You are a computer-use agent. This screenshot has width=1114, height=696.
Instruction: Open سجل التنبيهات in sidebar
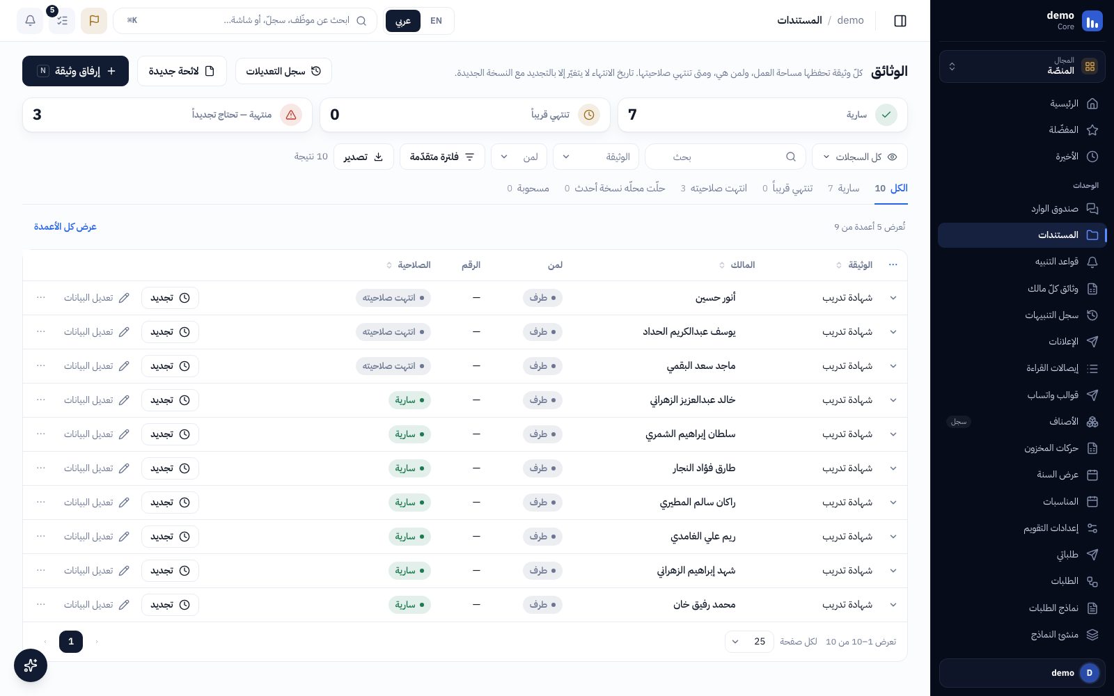[1022, 315]
